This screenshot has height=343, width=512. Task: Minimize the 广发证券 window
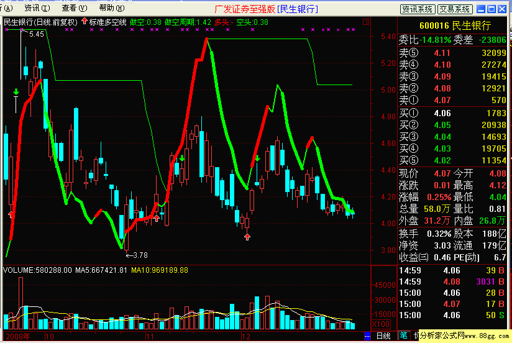point(481,9)
